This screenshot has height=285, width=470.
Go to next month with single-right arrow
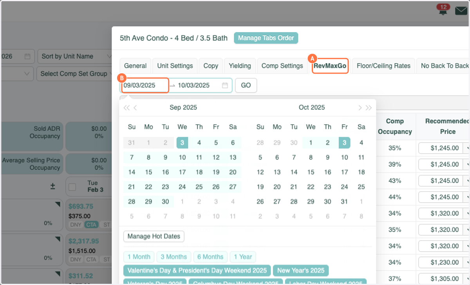(x=360, y=108)
